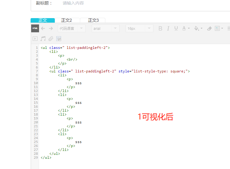The height and width of the screenshot is (169, 230).
Task: Click the insert image grid icon
Action: (x=59, y=39)
